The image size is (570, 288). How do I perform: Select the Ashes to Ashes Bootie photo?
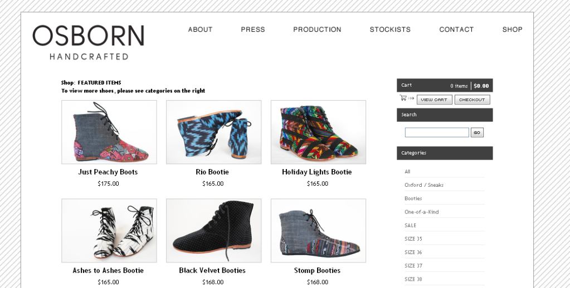[109, 231]
